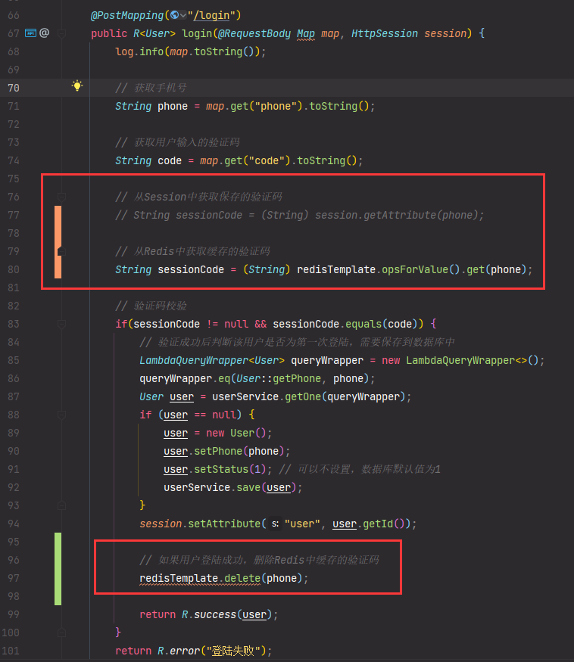
Task: Click the API endpoint gutter icon on line 67
Action: (x=30, y=33)
